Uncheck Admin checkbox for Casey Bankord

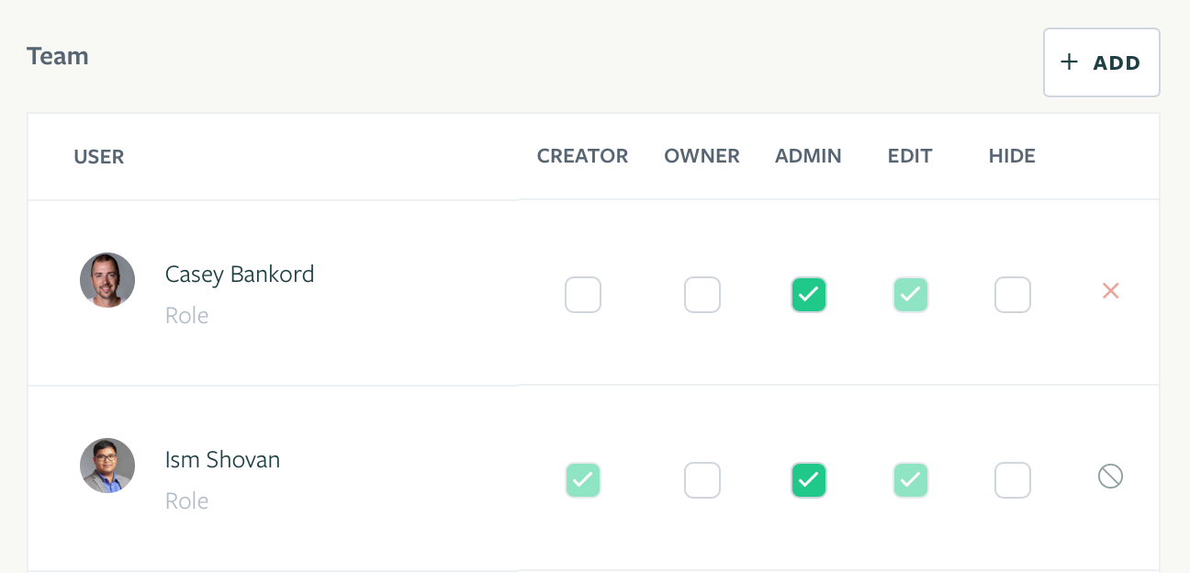click(x=809, y=295)
